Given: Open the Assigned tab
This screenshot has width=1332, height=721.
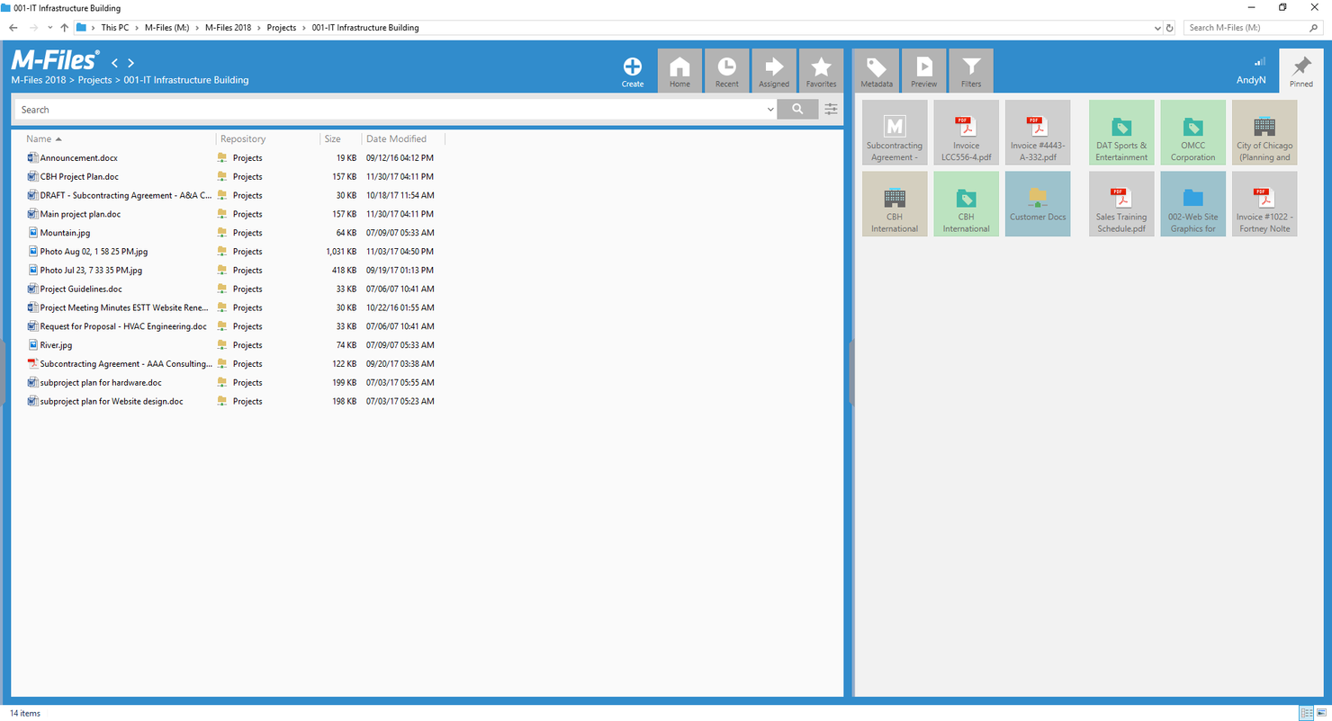Looking at the screenshot, I should click(x=774, y=71).
